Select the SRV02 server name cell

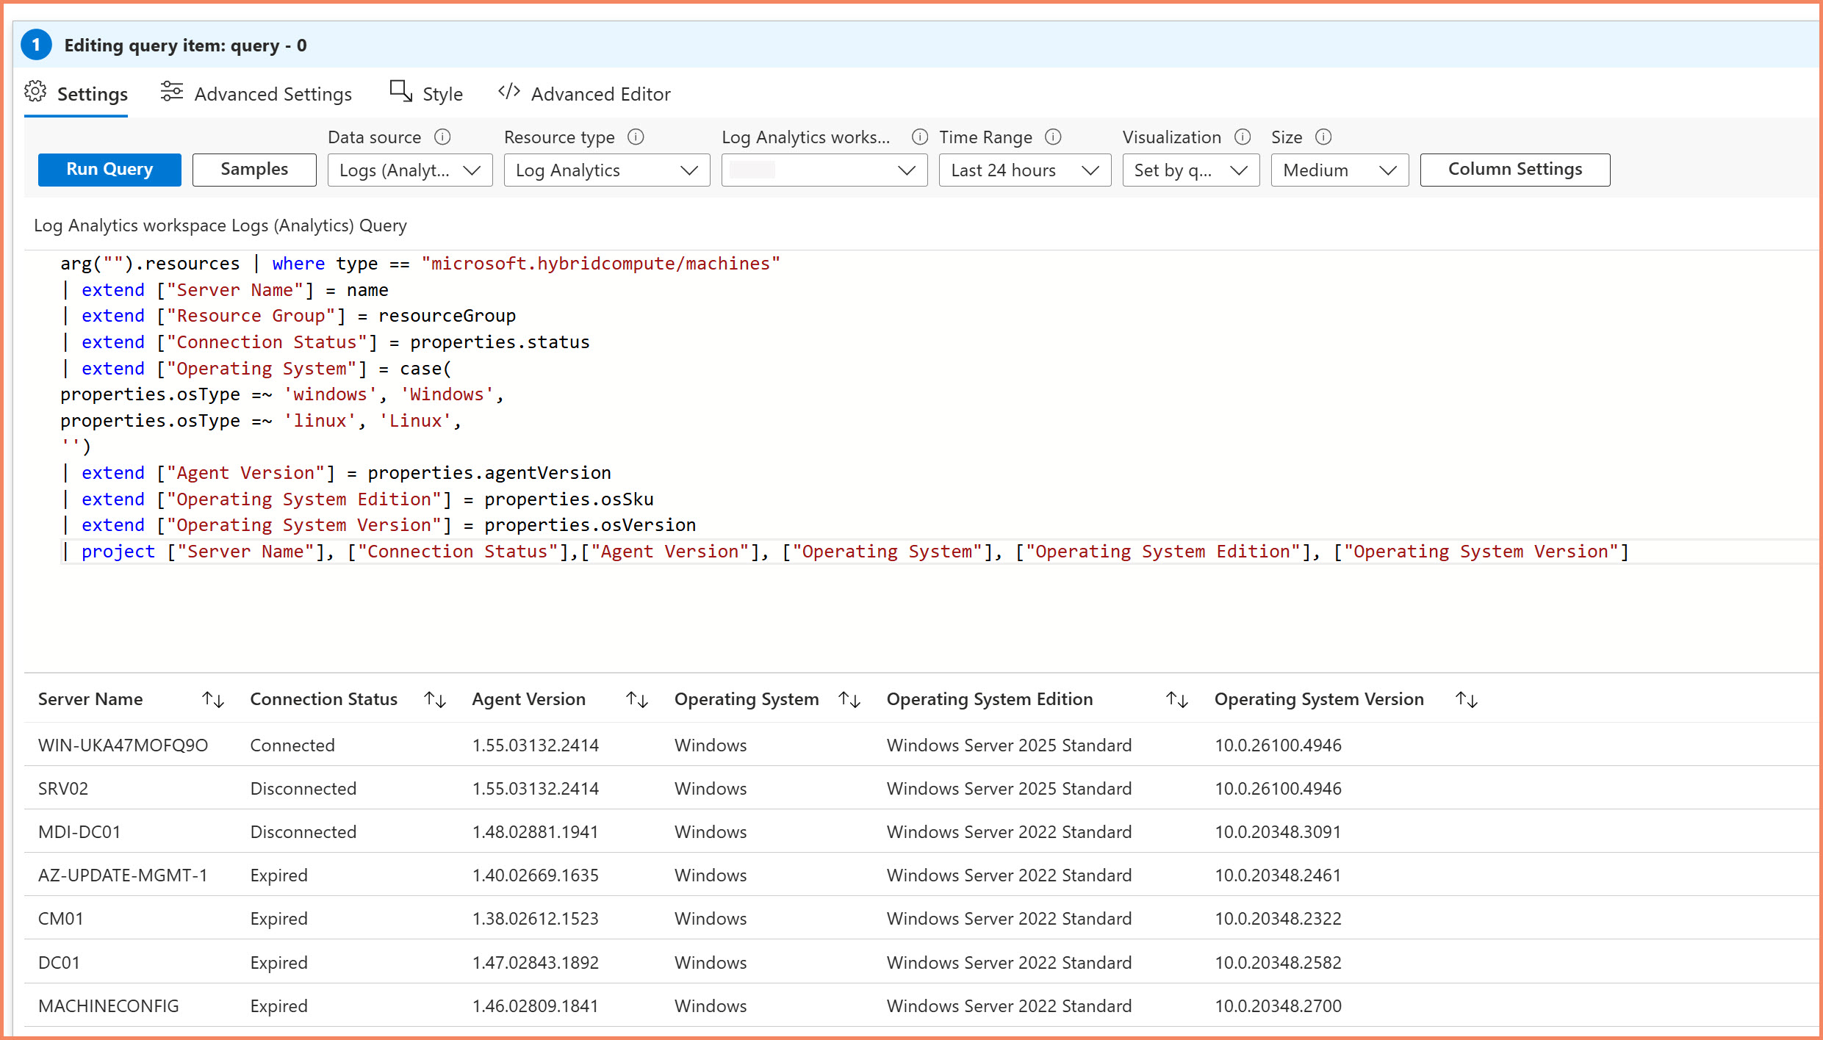point(63,789)
